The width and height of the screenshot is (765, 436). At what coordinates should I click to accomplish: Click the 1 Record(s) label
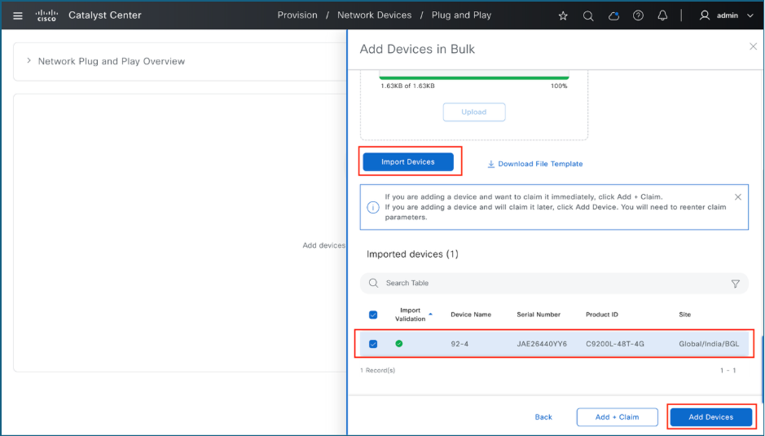(377, 370)
